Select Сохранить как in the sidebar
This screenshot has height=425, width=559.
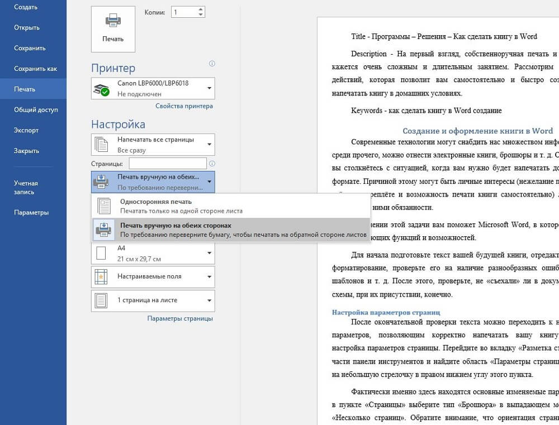(36, 69)
